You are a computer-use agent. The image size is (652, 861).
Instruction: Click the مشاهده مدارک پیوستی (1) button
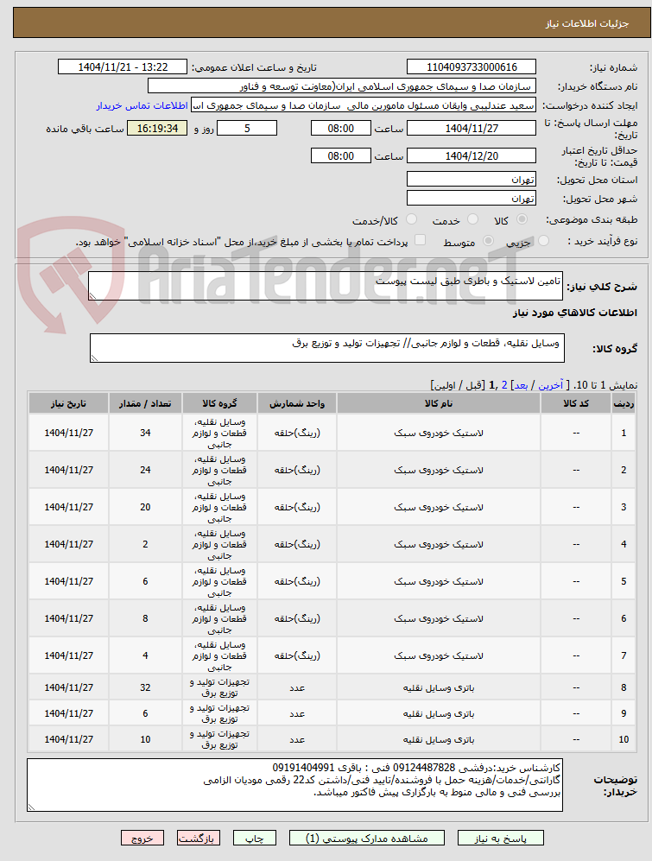[x=367, y=838]
